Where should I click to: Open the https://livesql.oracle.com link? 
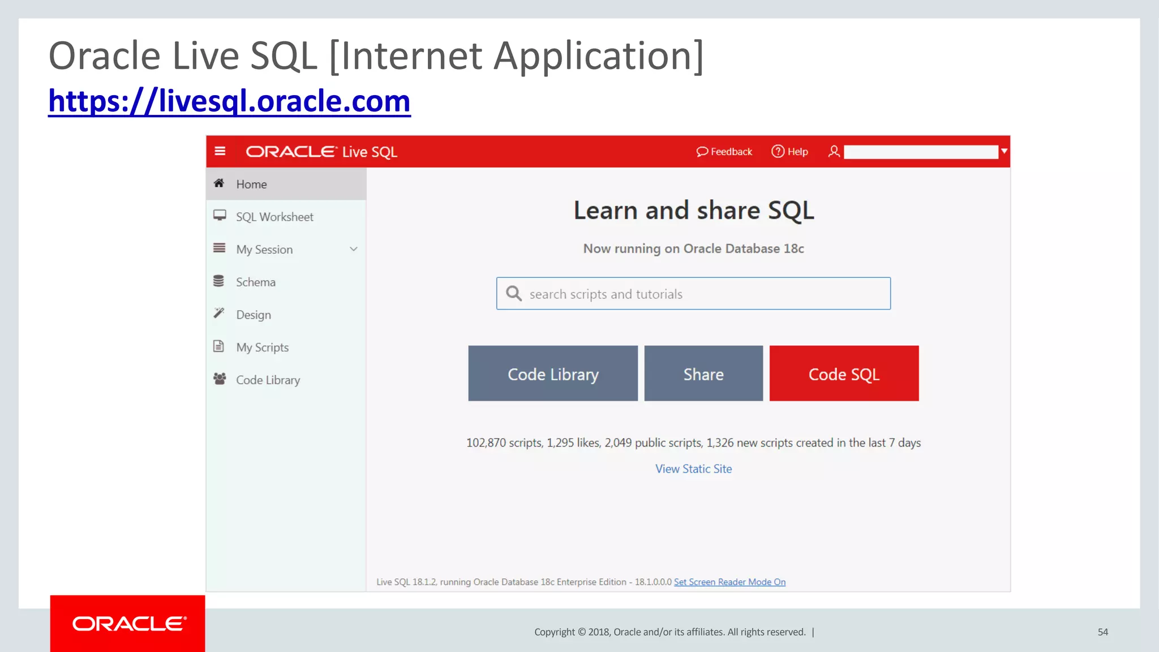coord(229,101)
